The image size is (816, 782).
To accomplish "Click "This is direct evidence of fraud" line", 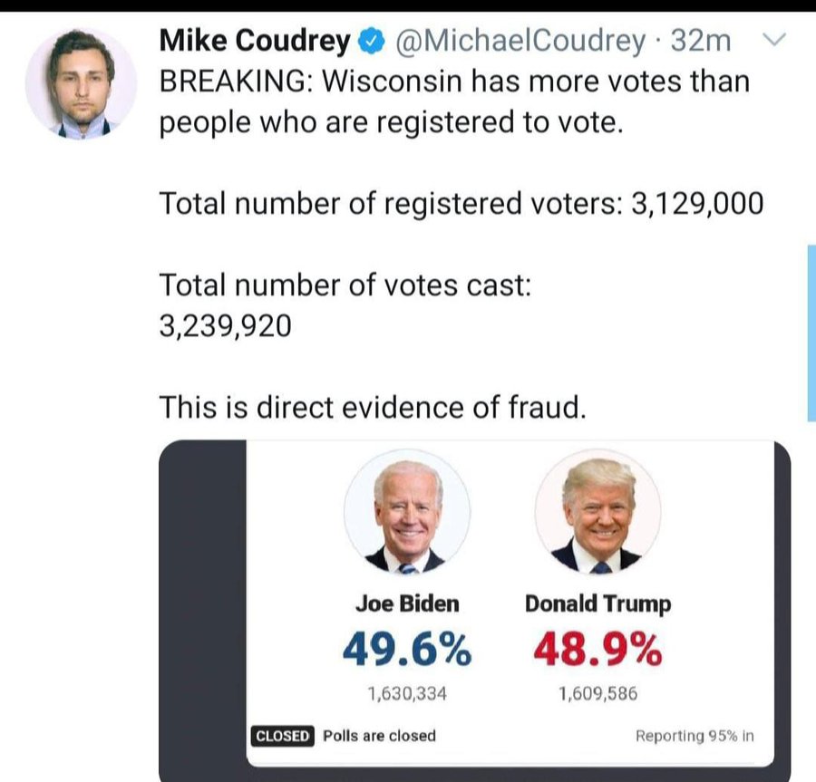I will (x=373, y=408).
